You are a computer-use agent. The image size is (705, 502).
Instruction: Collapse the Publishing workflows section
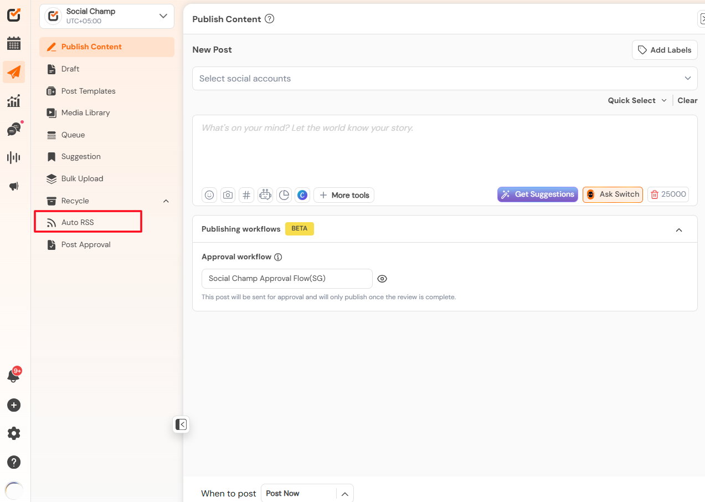click(x=679, y=229)
